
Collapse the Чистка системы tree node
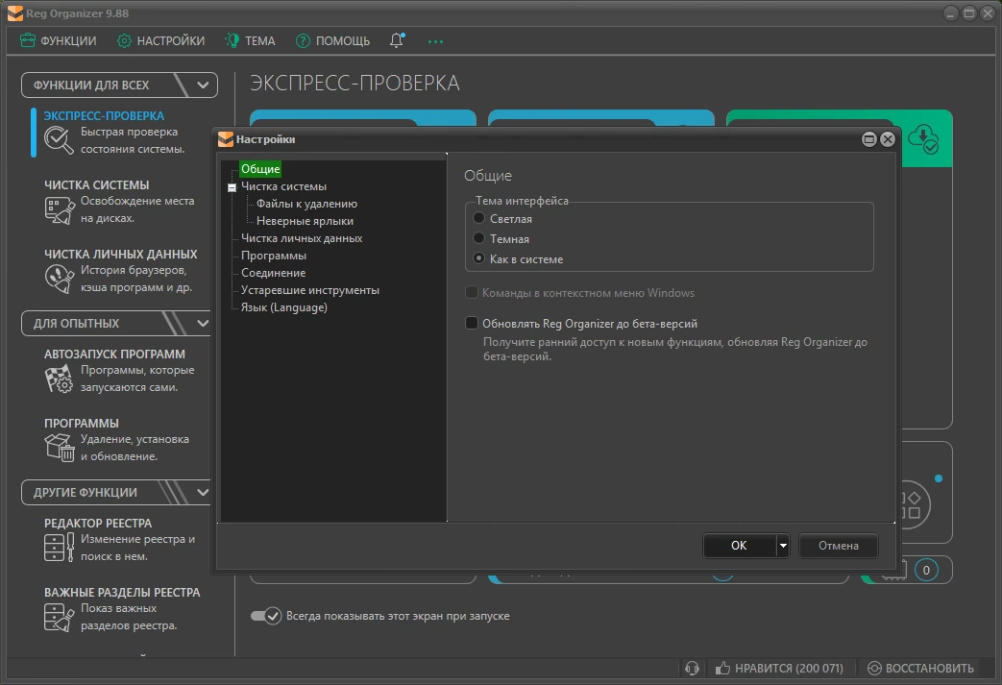(x=232, y=187)
